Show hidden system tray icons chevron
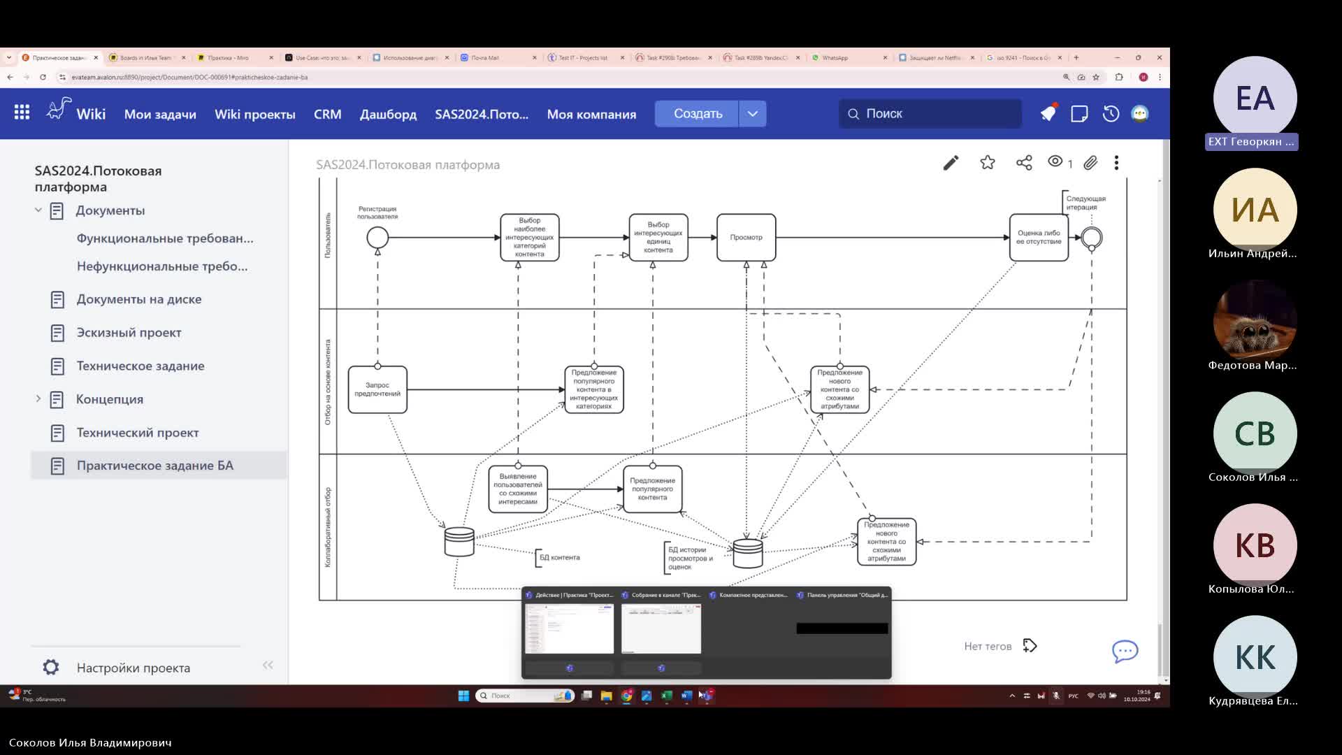Screen dimensions: 1342x755 point(1012,696)
